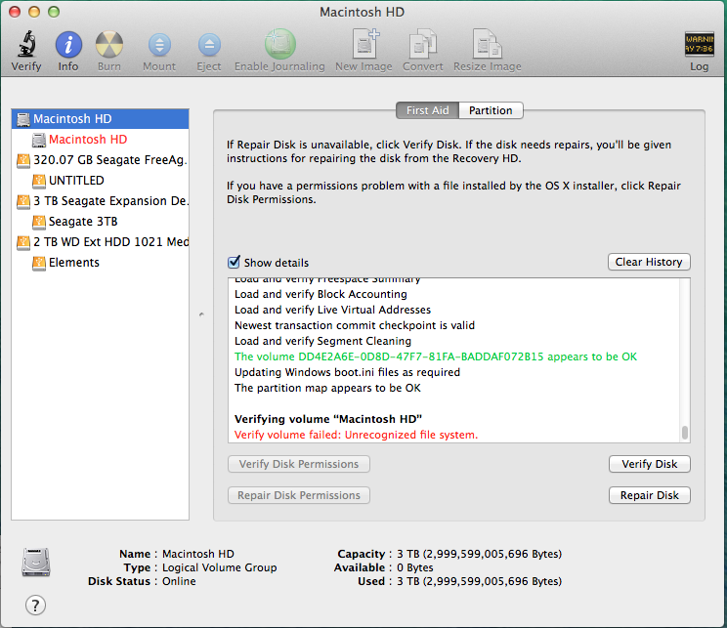The image size is (727, 628).
Task: Switch to the First Aid tab
Action: pos(427,110)
